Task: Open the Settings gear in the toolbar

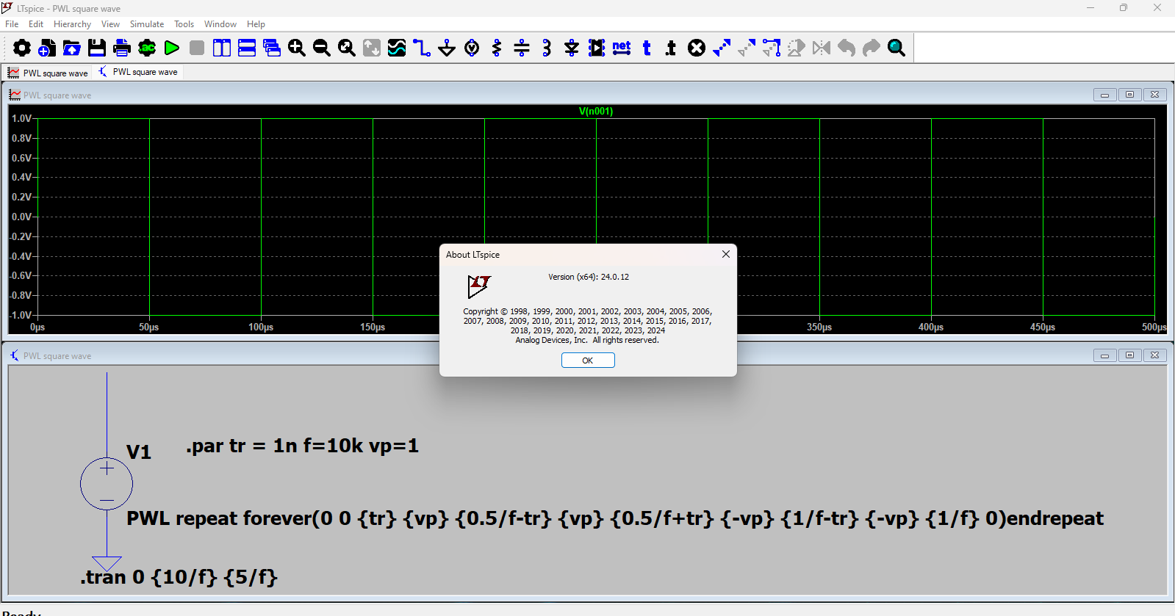Action: 22,48
